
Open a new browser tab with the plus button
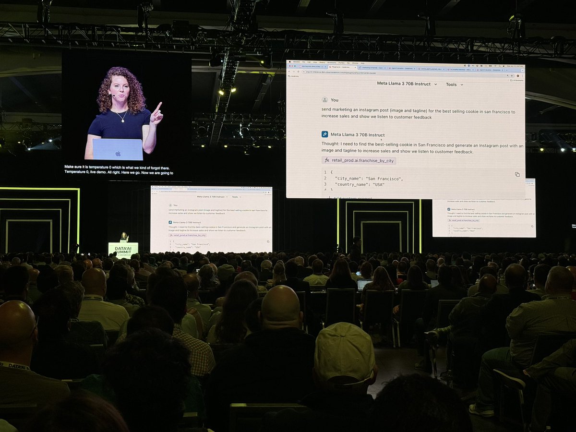[506, 70]
